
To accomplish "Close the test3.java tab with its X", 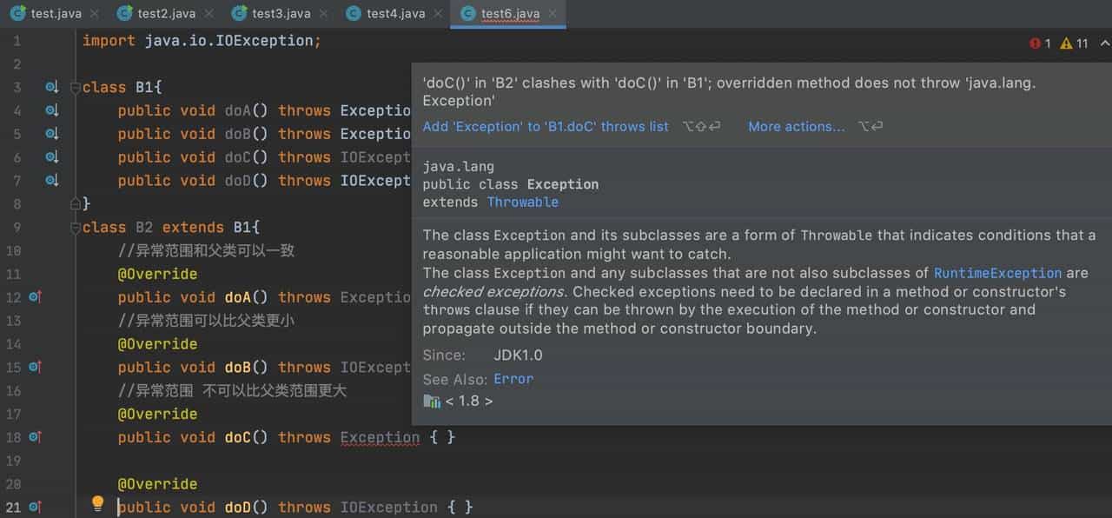I will [323, 13].
